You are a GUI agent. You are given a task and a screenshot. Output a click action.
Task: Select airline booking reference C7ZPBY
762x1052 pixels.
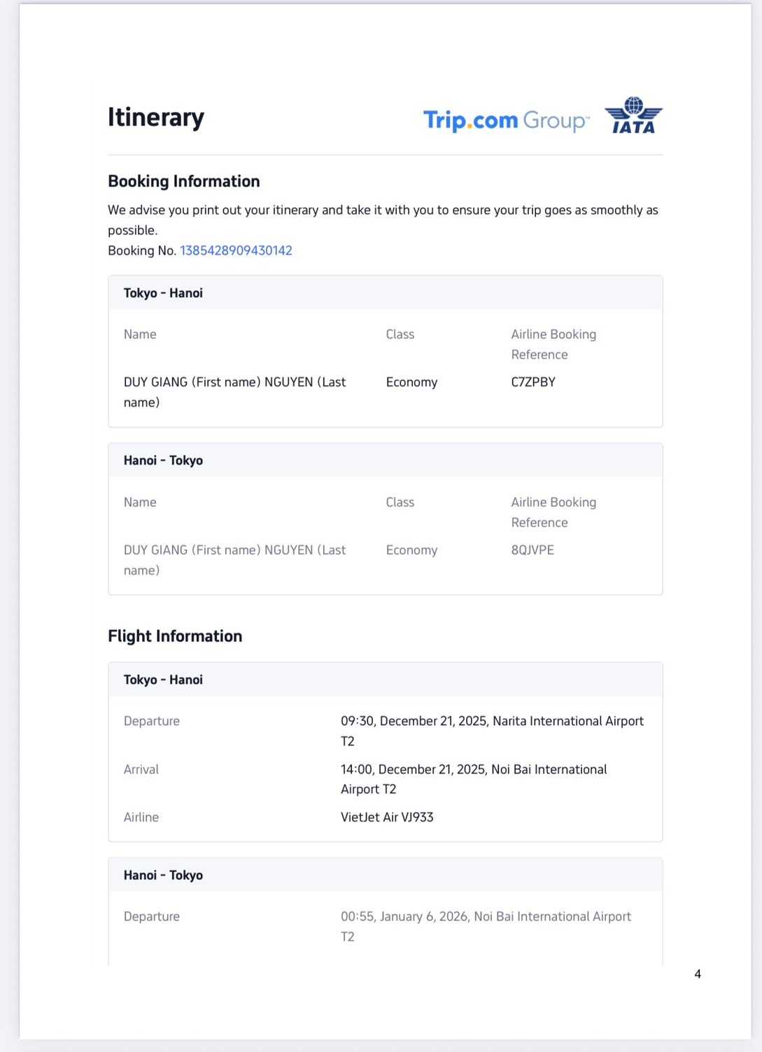coord(533,382)
